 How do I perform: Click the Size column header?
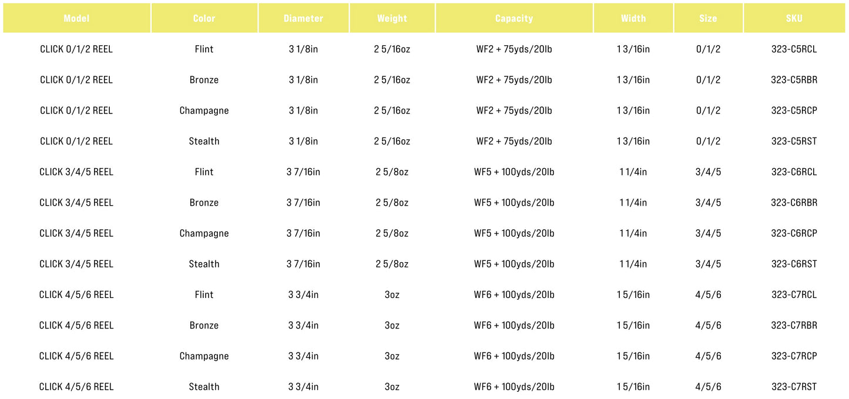(708, 18)
